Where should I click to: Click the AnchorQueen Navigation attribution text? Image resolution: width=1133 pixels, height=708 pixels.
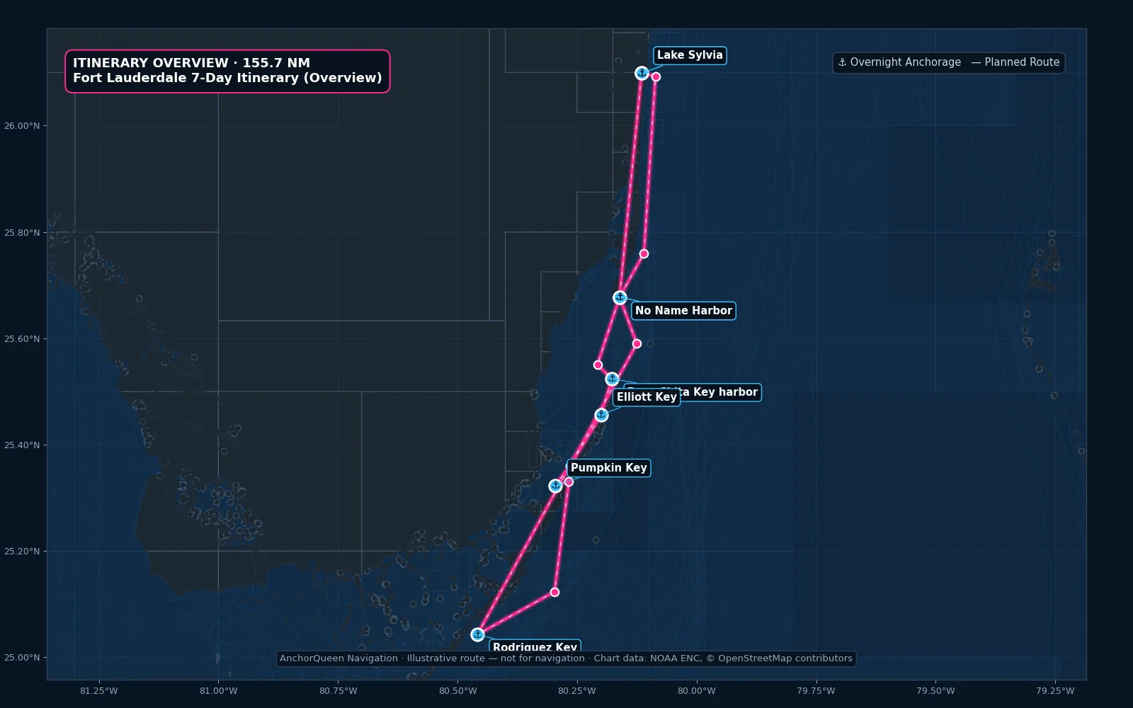tap(566, 658)
